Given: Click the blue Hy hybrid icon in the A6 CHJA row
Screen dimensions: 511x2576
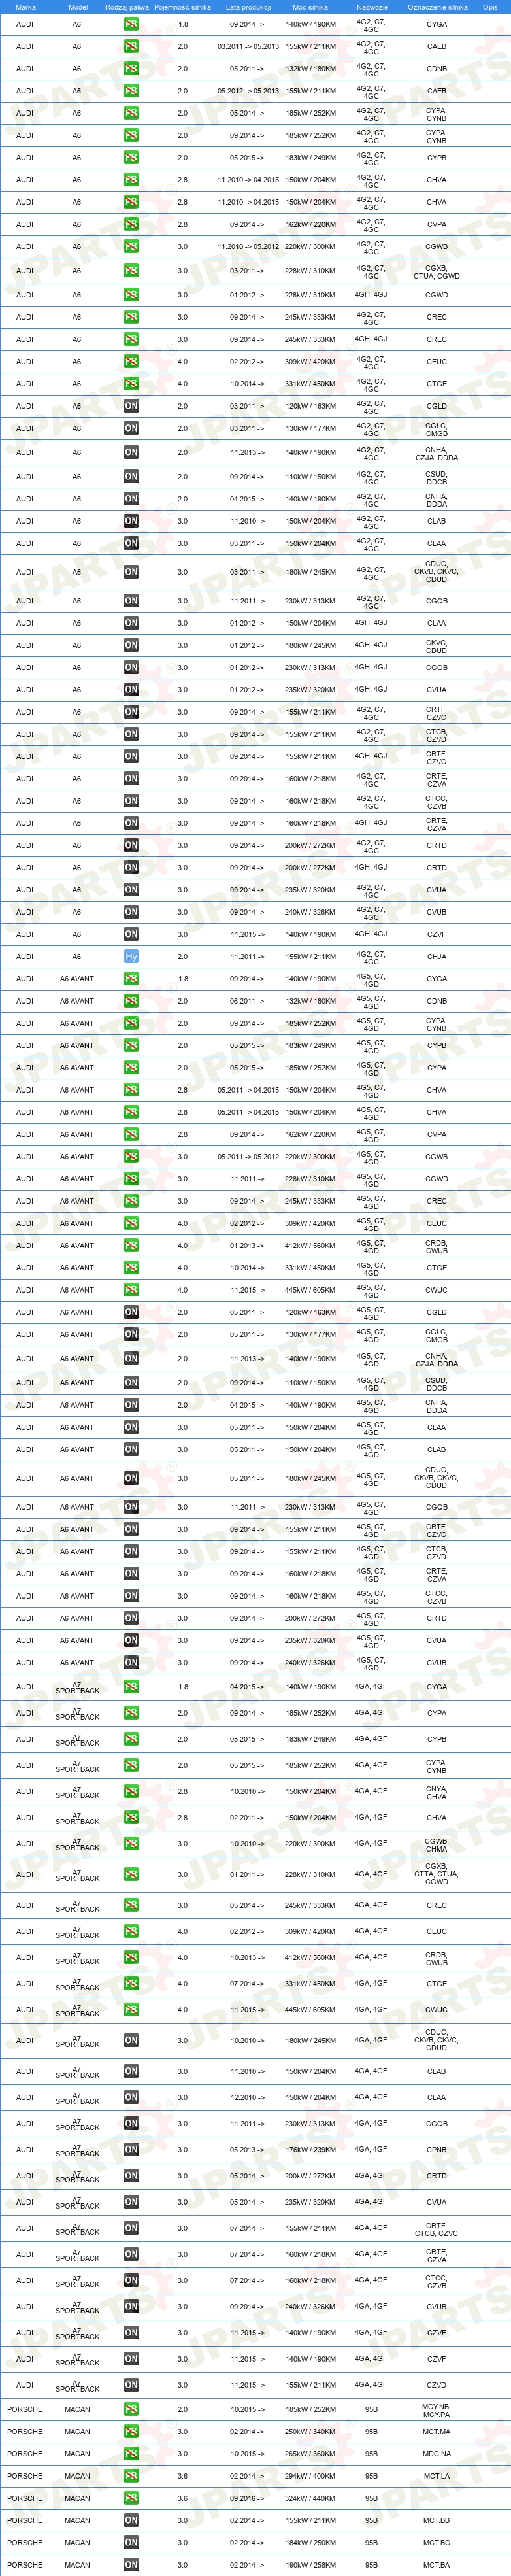Looking at the screenshot, I should (131, 957).
